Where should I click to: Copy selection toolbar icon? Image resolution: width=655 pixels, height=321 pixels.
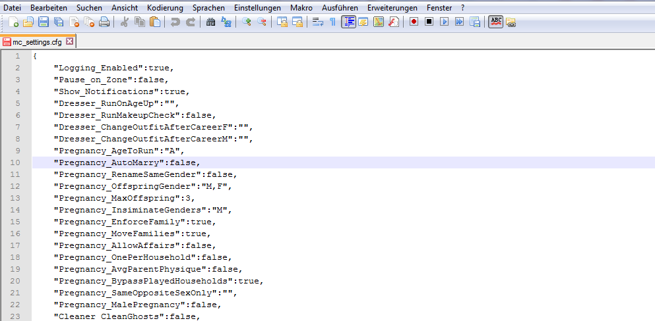pyautogui.click(x=139, y=22)
